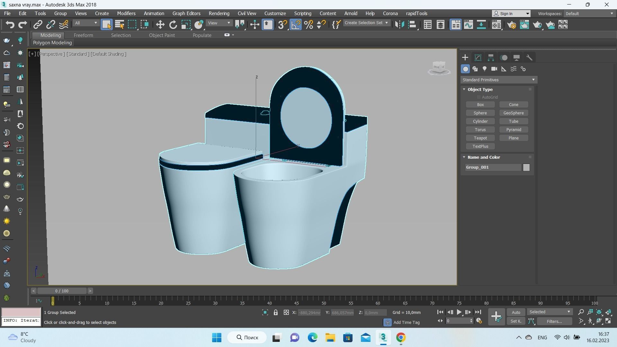Open the Modify panel tab
The width and height of the screenshot is (617, 347).
[478, 58]
